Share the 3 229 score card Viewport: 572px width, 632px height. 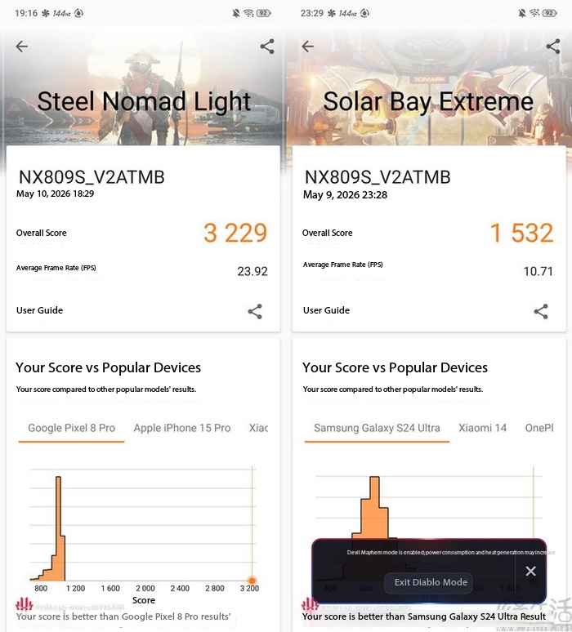[255, 311]
